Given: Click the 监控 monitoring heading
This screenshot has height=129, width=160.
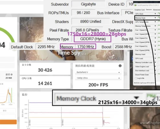Looking at the screenshot, I should 25,95.
